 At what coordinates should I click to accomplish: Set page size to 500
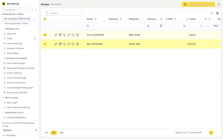61,133
